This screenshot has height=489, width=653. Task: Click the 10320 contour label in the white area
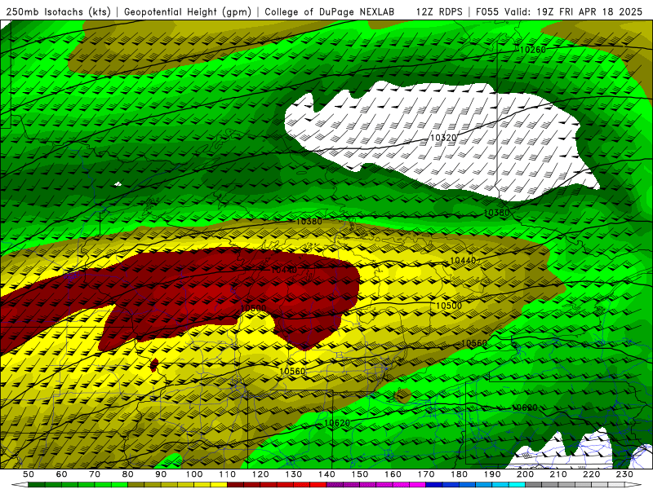coord(443,138)
